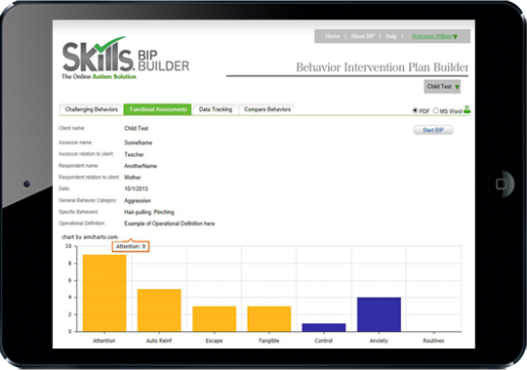Click the Skills BIP Builder logo
This screenshot has height=370, width=527.
pyautogui.click(x=125, y=59)
